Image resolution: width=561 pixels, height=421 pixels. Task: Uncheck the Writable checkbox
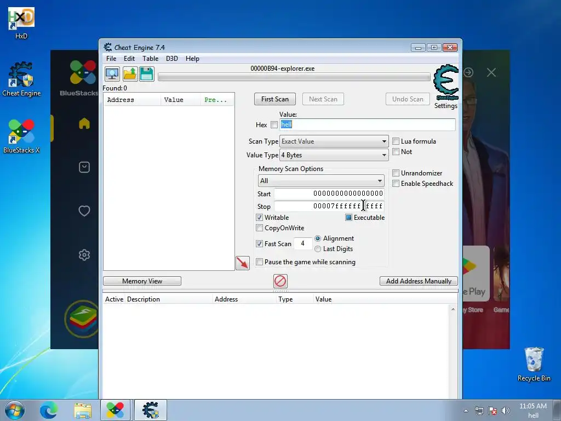(259, 217)
